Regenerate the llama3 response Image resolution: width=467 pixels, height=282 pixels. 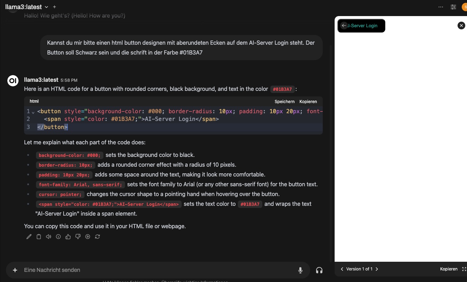coord(97,237)
